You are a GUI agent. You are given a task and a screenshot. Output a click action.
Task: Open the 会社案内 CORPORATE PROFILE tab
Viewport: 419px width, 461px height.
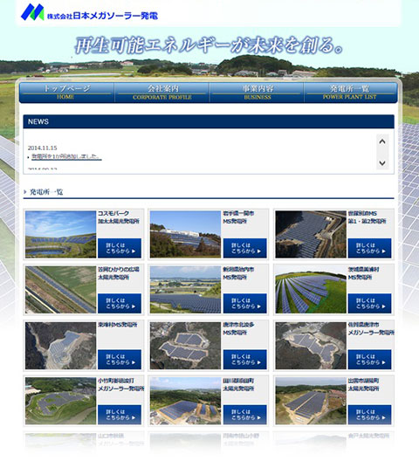coord(162,93)
